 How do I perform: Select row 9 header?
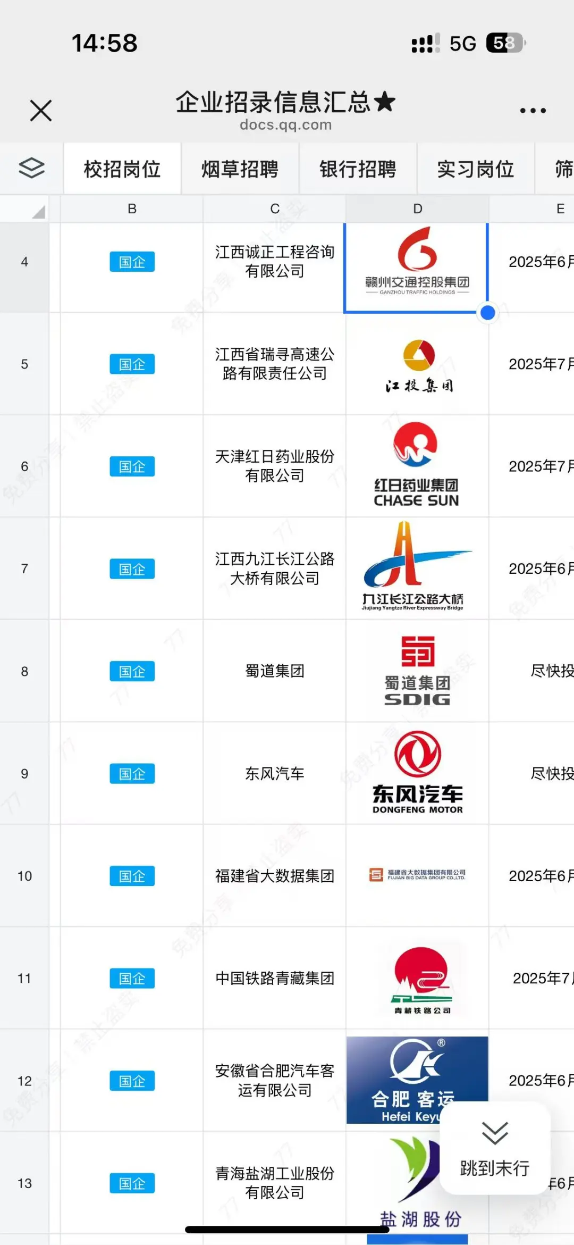tap(24, 774)
